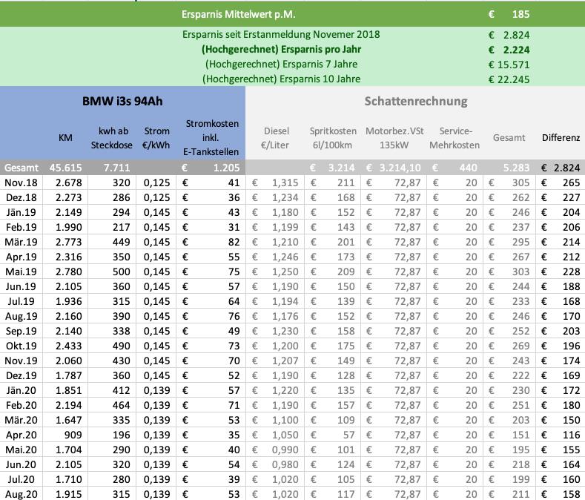Click the 412 kWh cell in Jän.20
585x500 pixels.
click(122, 390)
